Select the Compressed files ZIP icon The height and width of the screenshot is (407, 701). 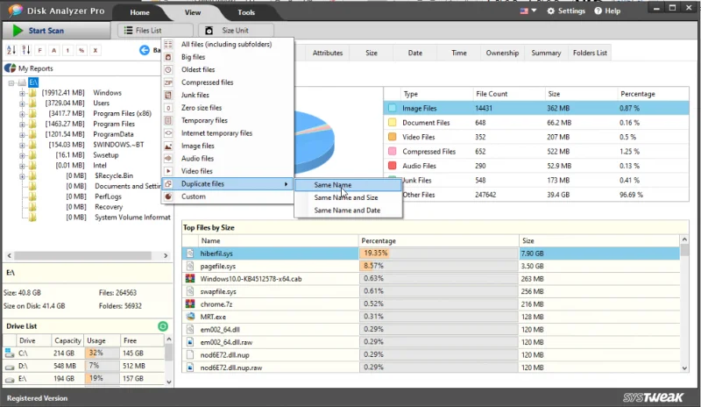click(168, 82)
